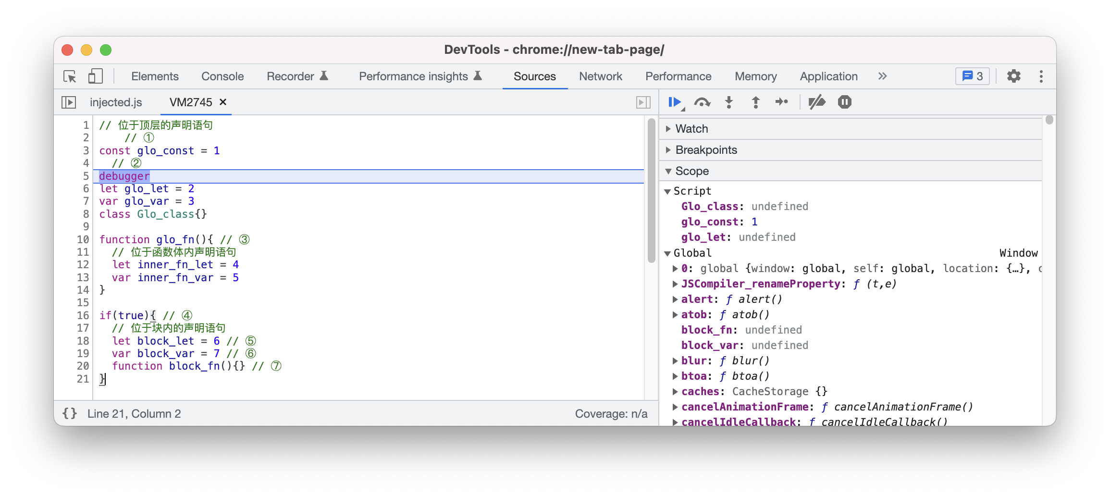
Task: Toggle the device toolbar icon
Action: (95, 76)
